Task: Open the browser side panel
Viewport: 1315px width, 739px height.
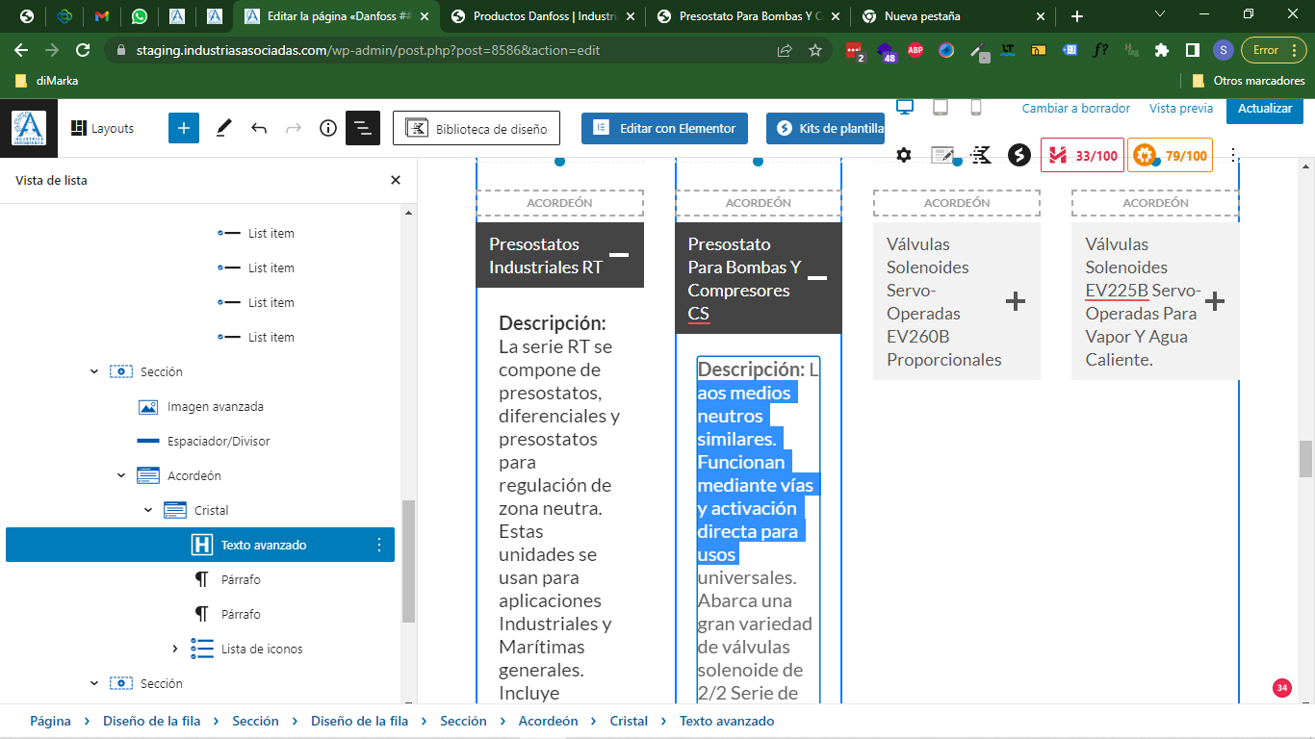Action: tap(1192, 50)
